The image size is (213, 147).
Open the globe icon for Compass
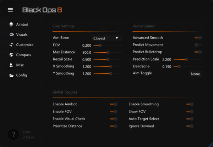[11, 55]
